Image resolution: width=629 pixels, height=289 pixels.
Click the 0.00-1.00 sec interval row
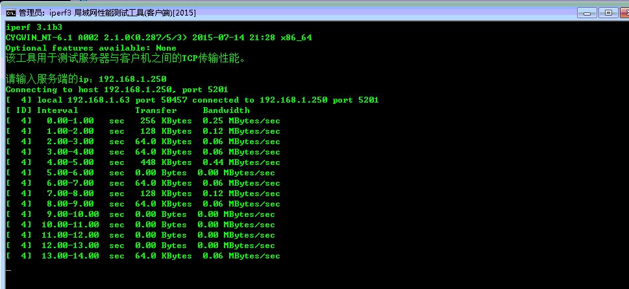(70, 121)
